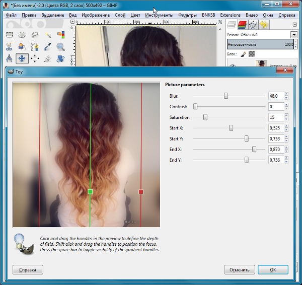The image size is (302, 285).
Task: Click the OK button in Toy dialog
Action: click(273, 269)
